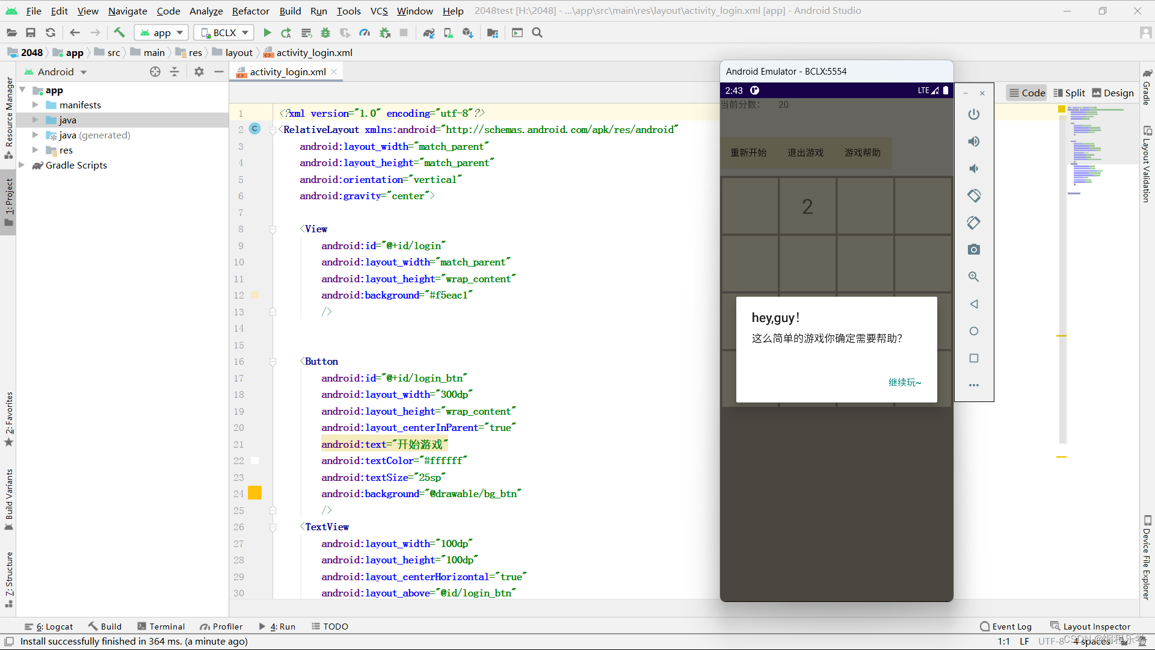This screenshot has width=1155, height=650.
Task: Toggle emulator power button
Action: pyautogui.click(x=974, y=114)
